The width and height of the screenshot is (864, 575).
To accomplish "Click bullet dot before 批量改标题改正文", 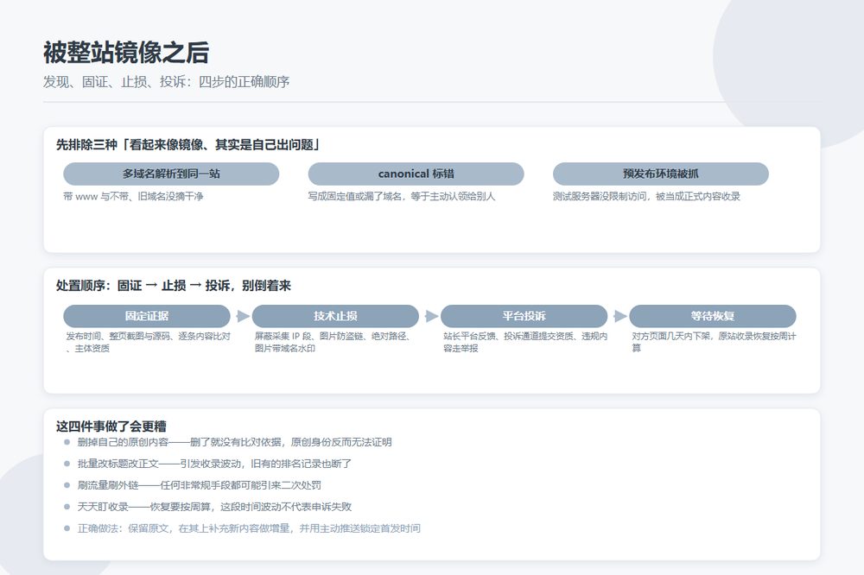I will tap(67, 464).
